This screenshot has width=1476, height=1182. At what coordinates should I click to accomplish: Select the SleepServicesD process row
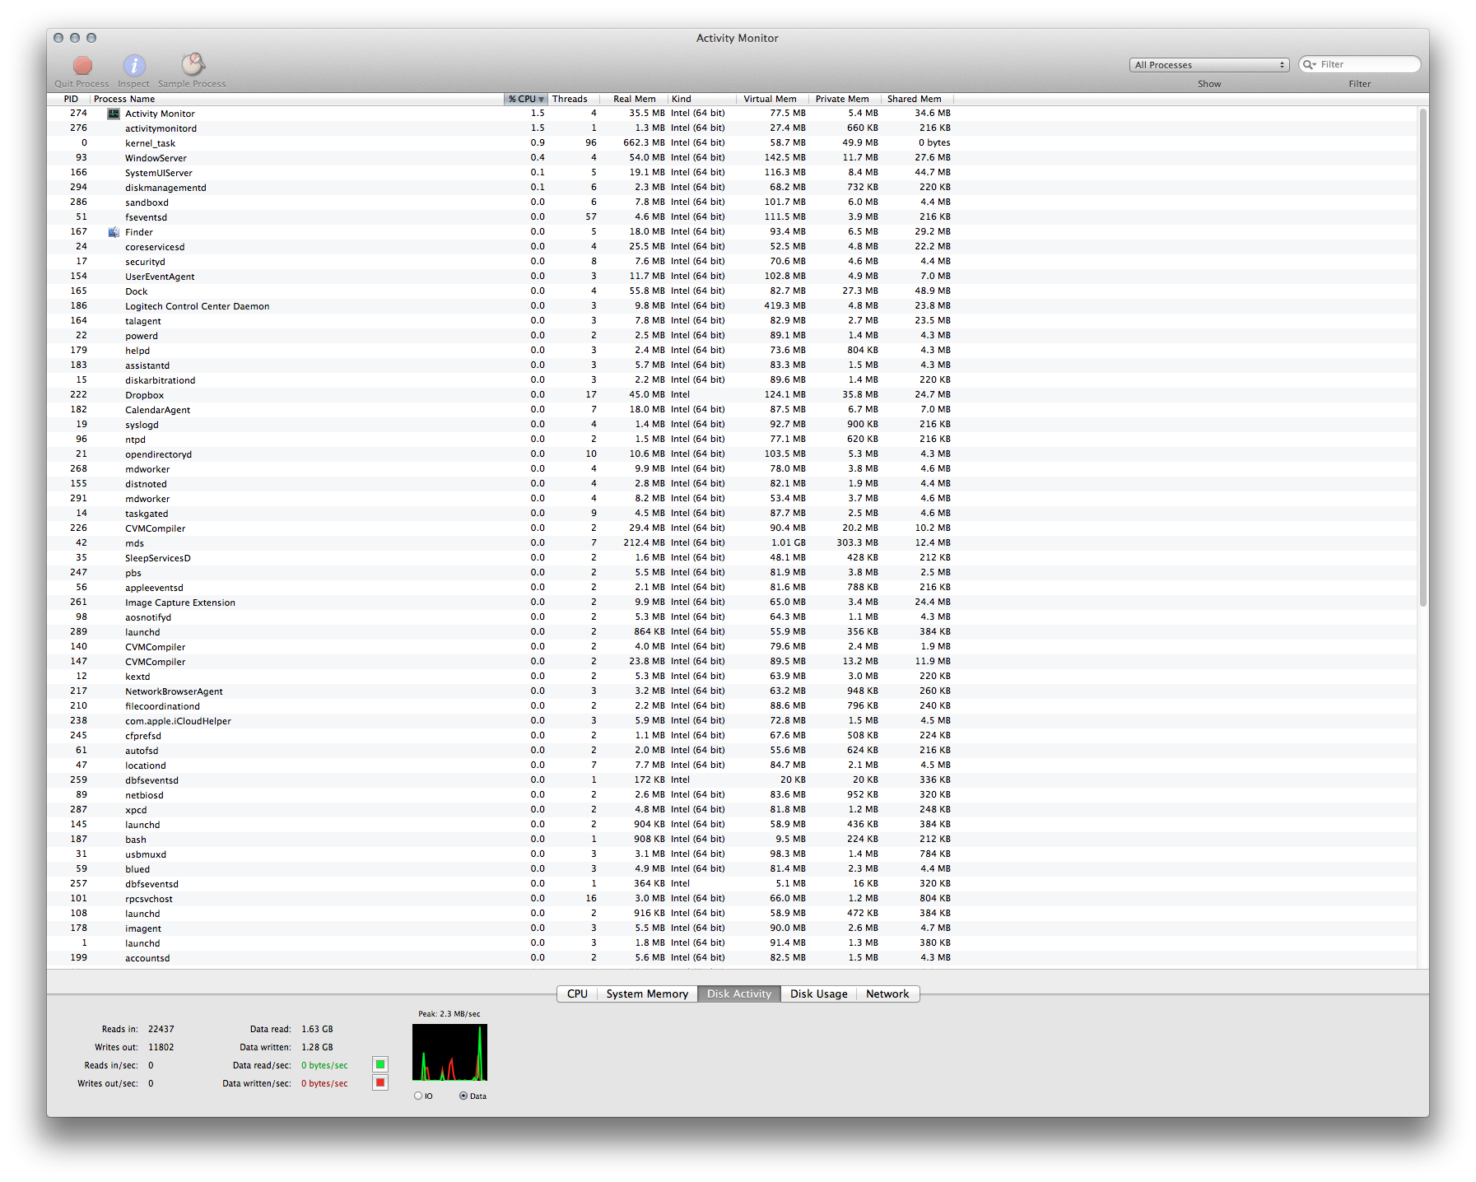tap(733, 558)
